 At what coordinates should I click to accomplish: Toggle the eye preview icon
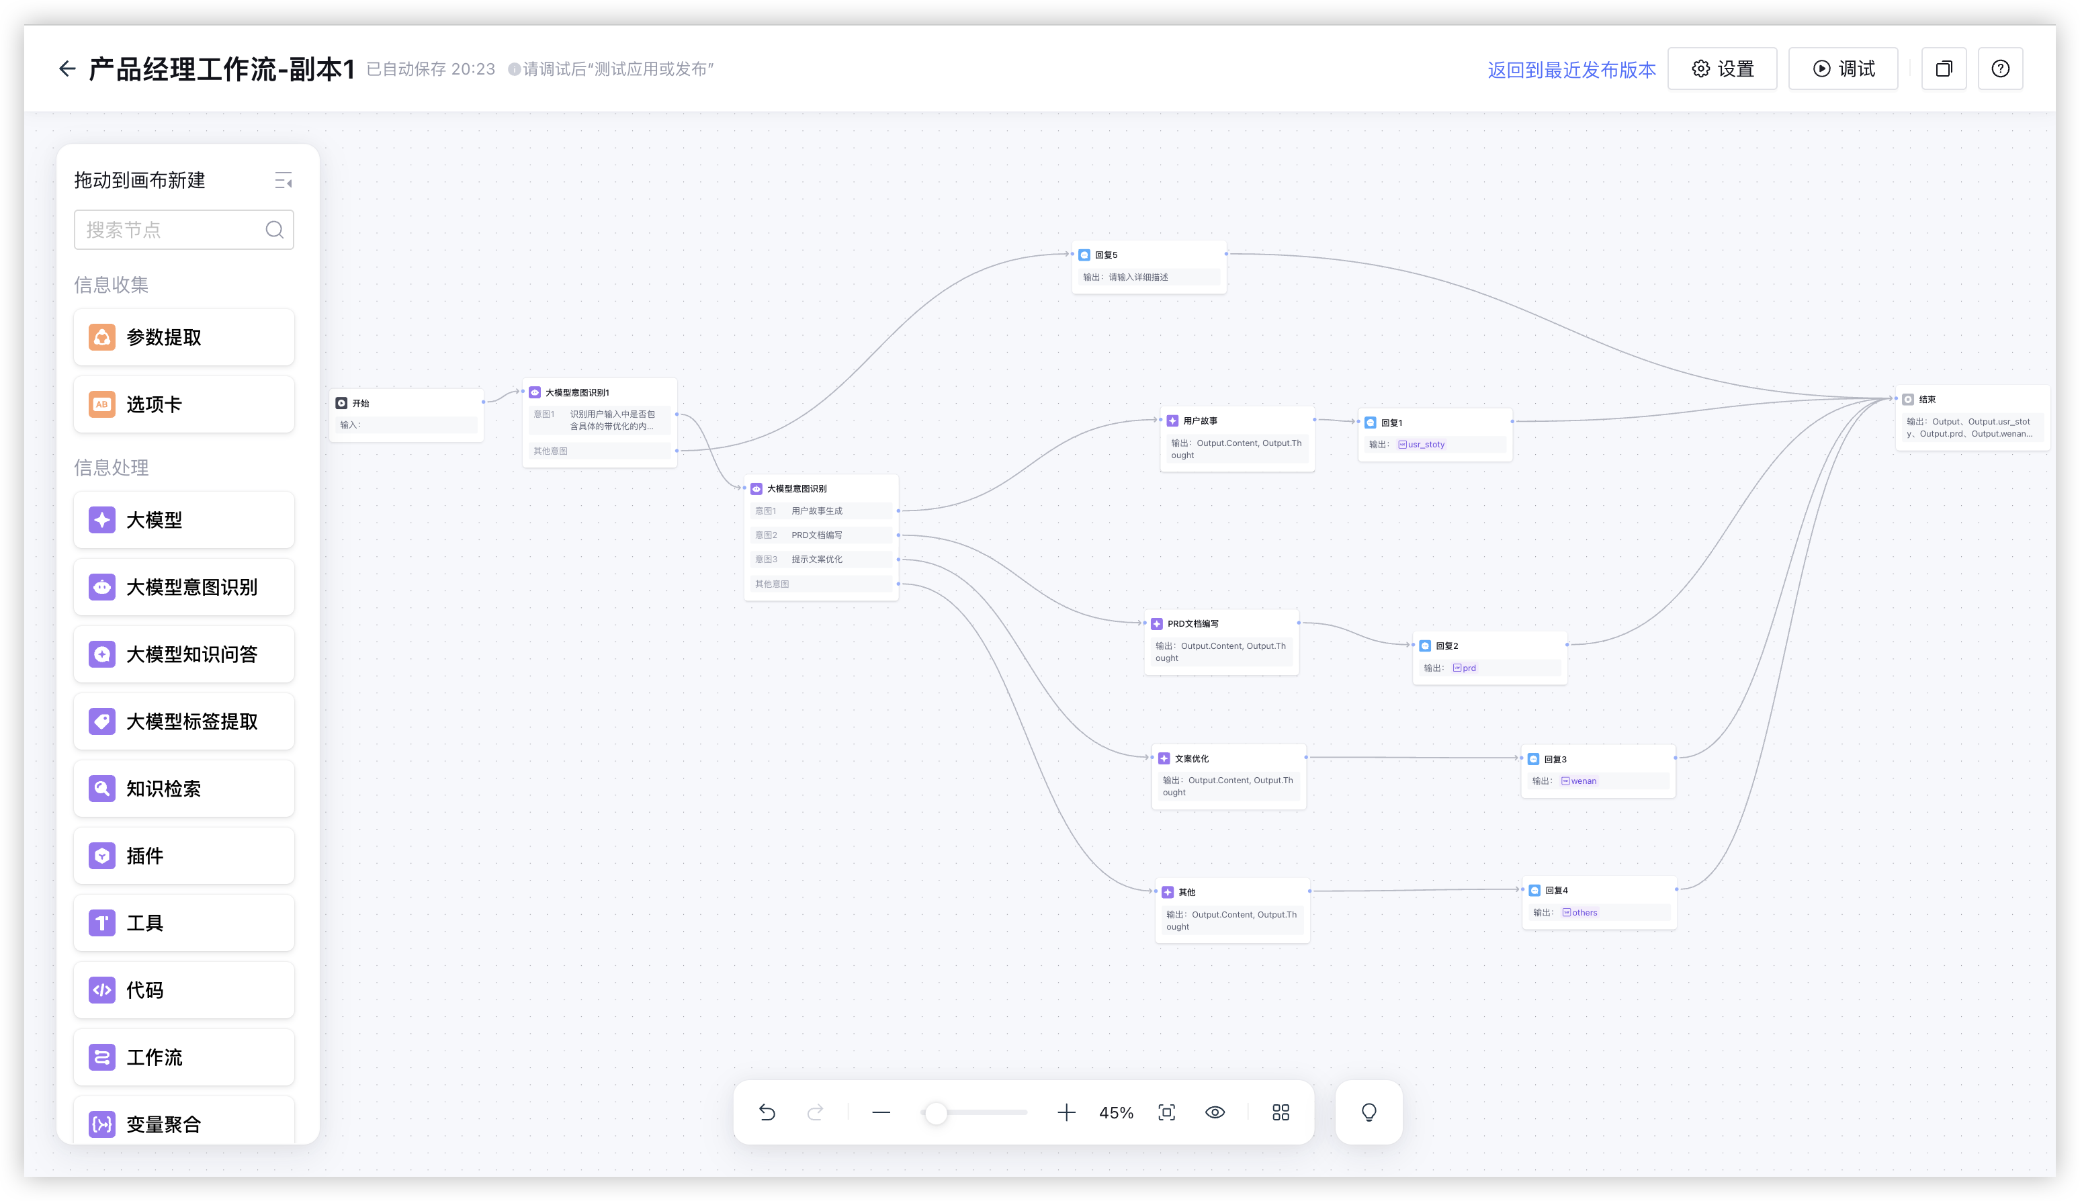(x=1215, y=1112)
